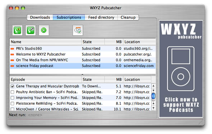Click the green plus add subscription icon
212x134 pixels.
tap(44, 30)
